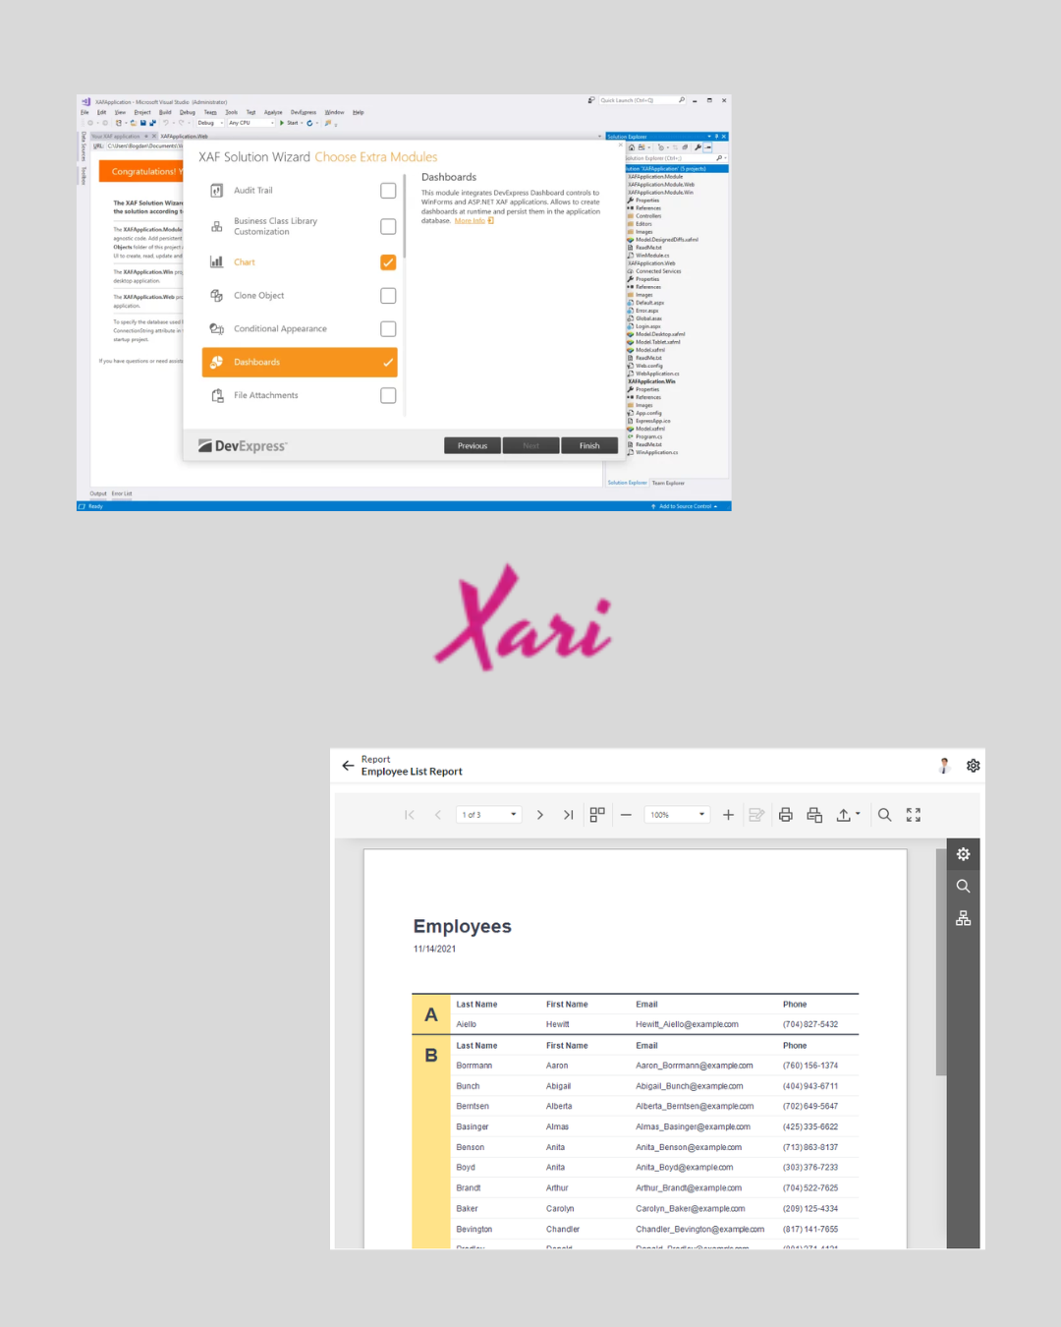This screenshot has height=1327, width=1061.
Task: Switch report viewer to full screen
Action: [914, 815]
